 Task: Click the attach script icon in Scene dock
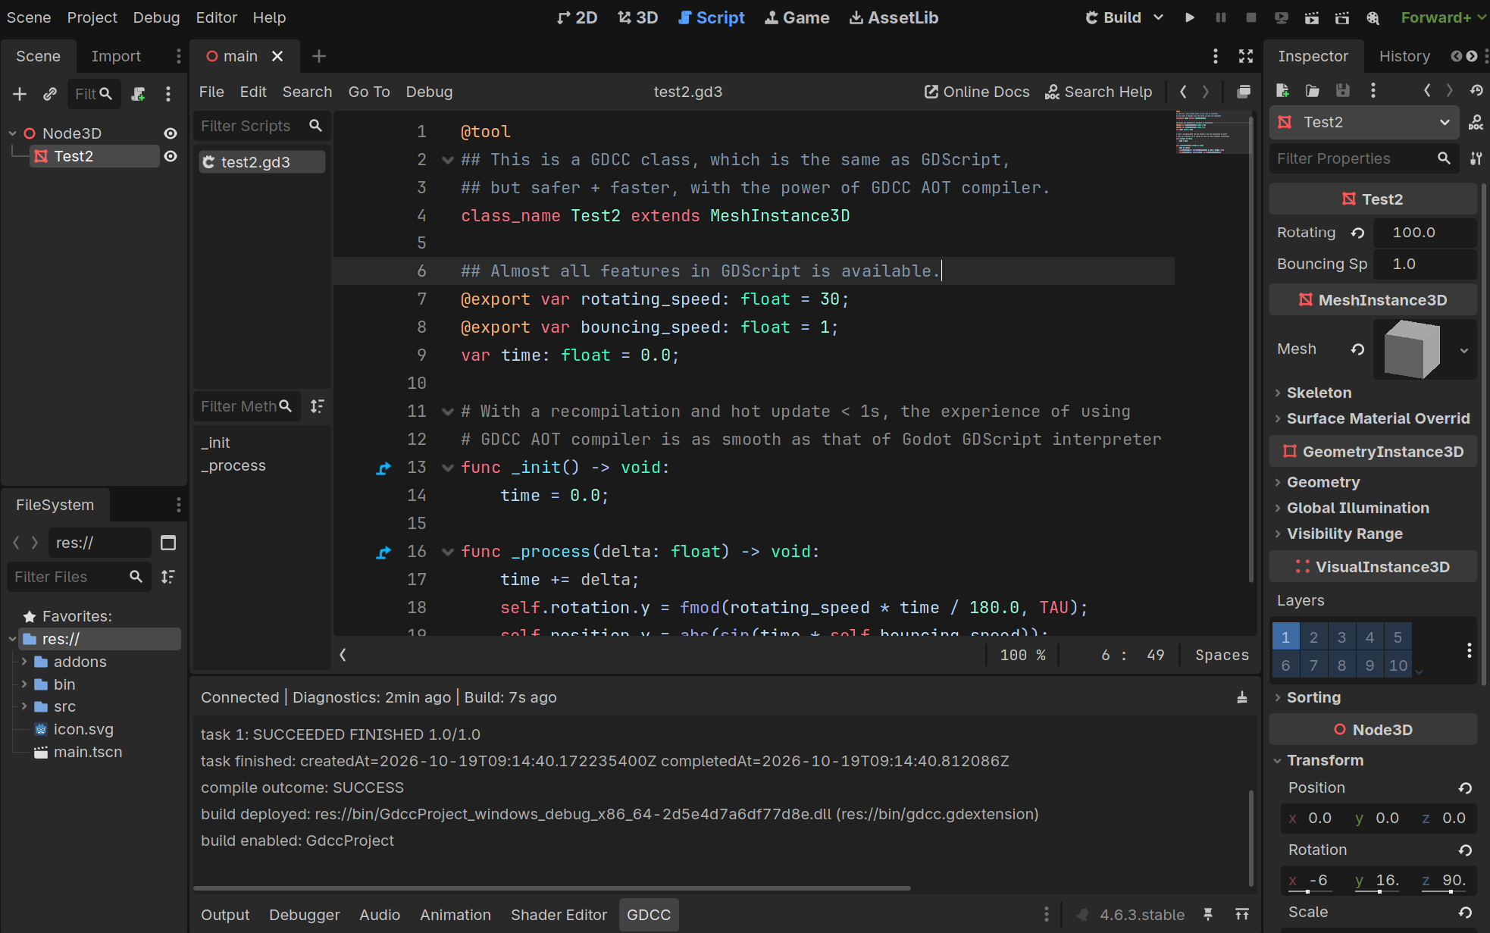click(x=138, y=94)
